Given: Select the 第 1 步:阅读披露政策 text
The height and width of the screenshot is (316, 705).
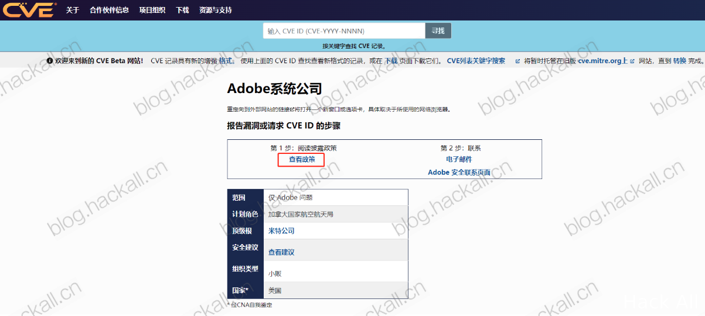Looking at the screenshot, I should click(304, 148).
